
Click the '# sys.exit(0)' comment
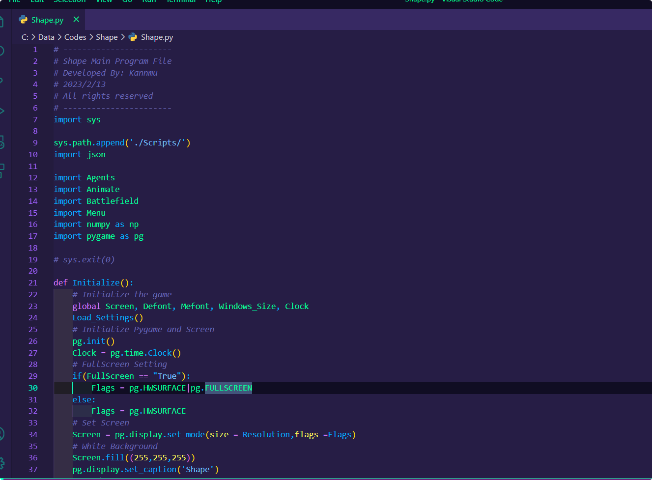coord(84,260)
